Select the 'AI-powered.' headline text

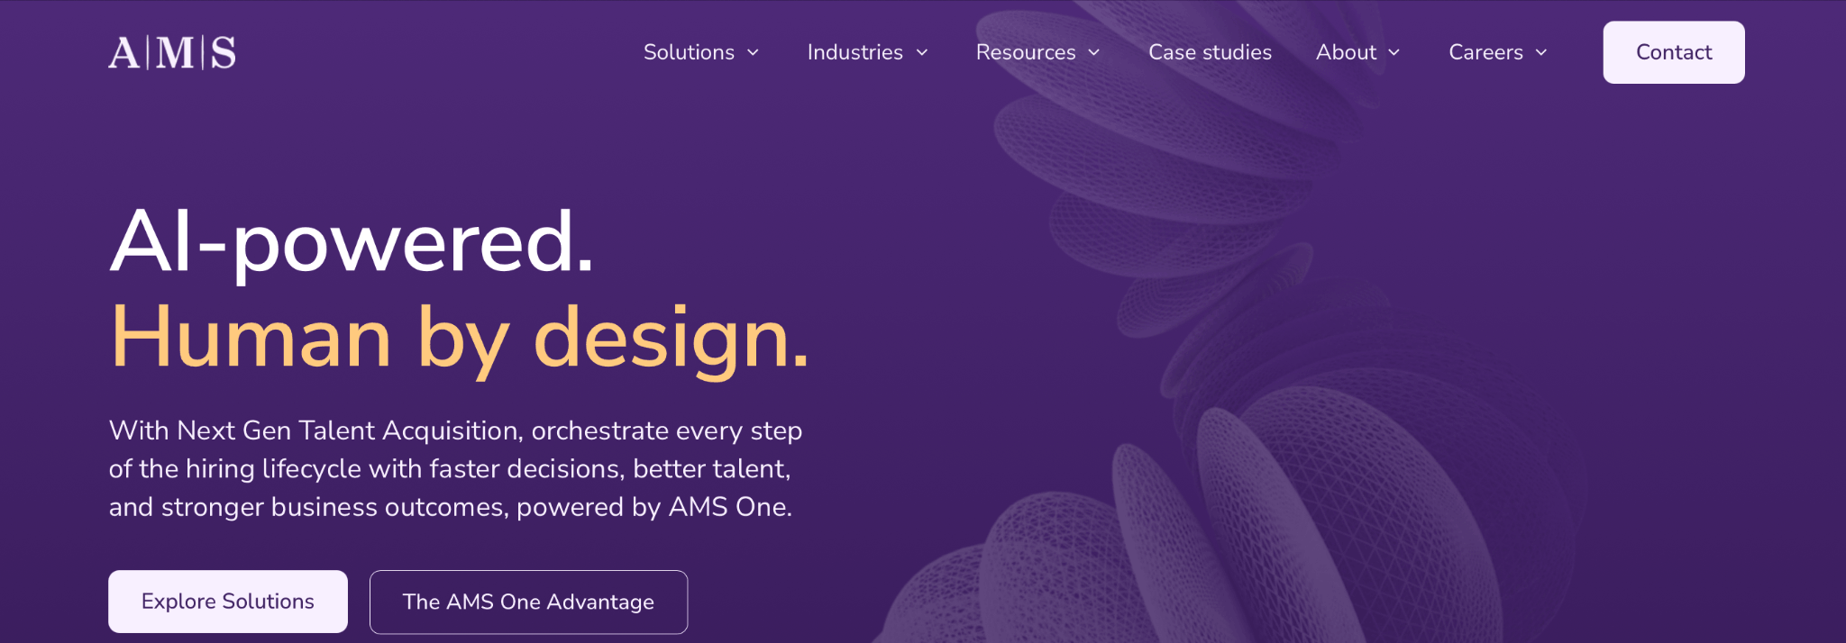352,241
